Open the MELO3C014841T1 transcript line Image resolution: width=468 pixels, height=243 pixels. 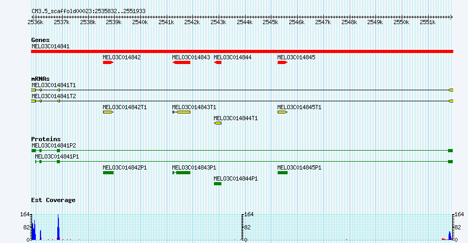[x=242, y=90]
